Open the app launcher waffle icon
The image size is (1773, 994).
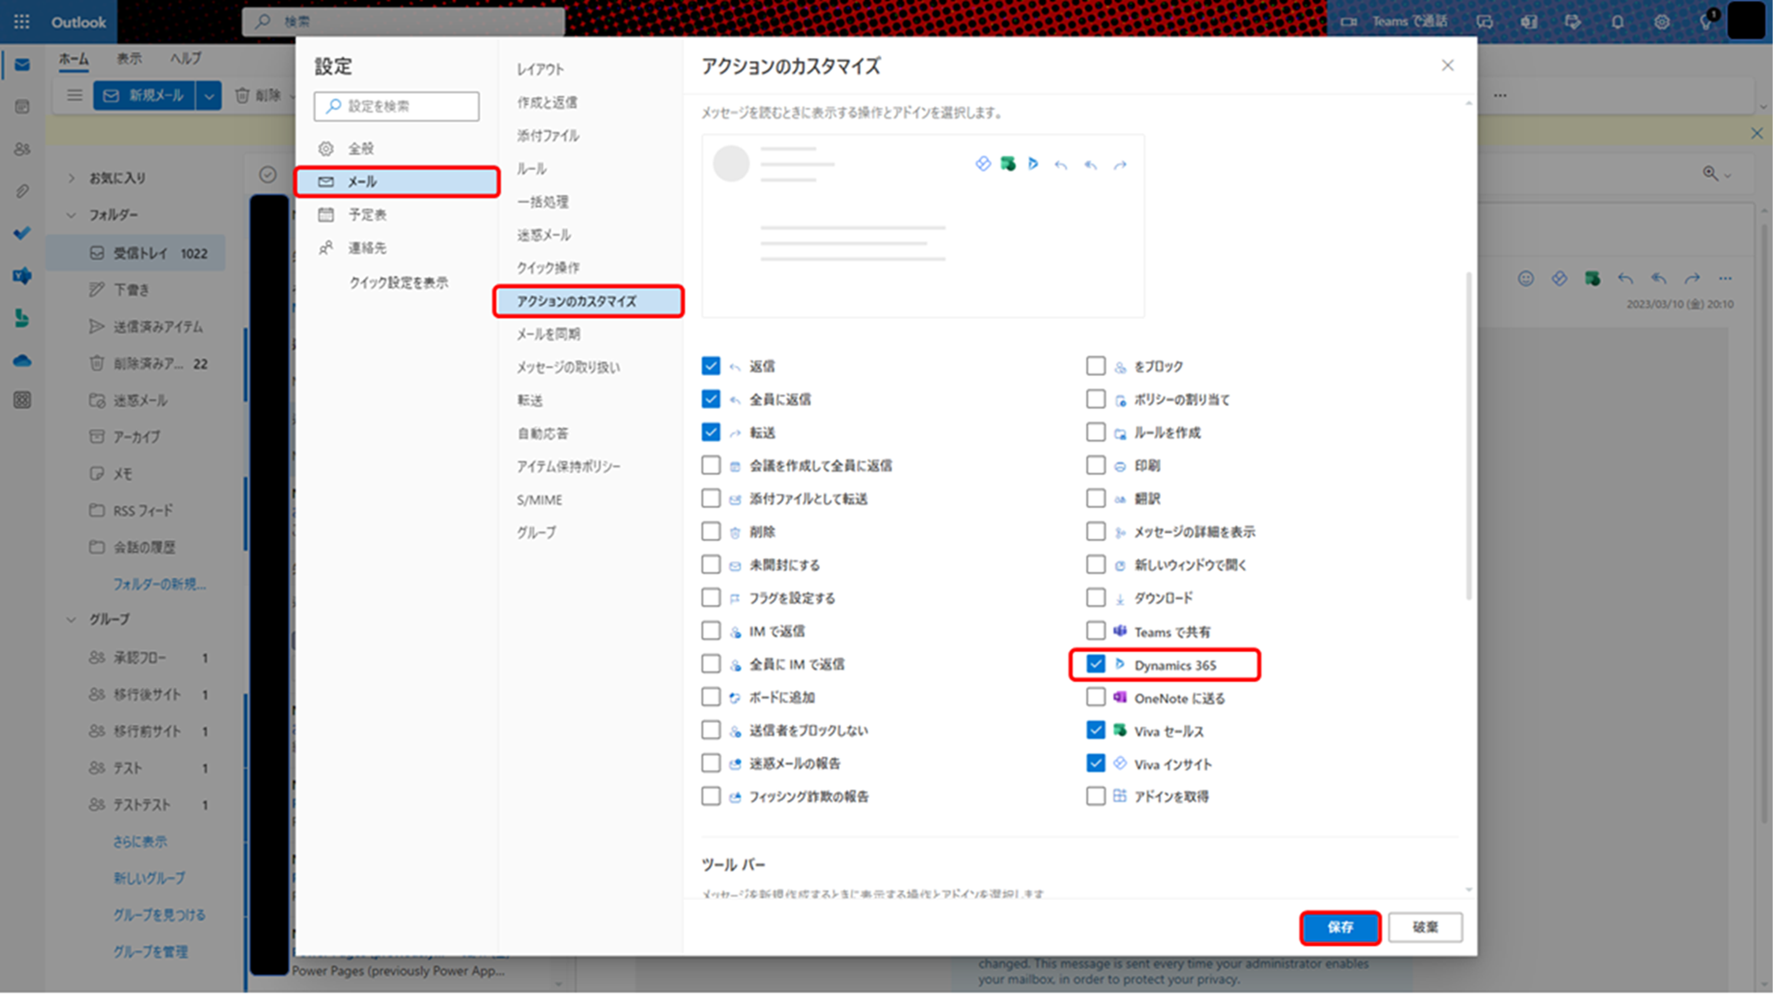coord(21,22)
